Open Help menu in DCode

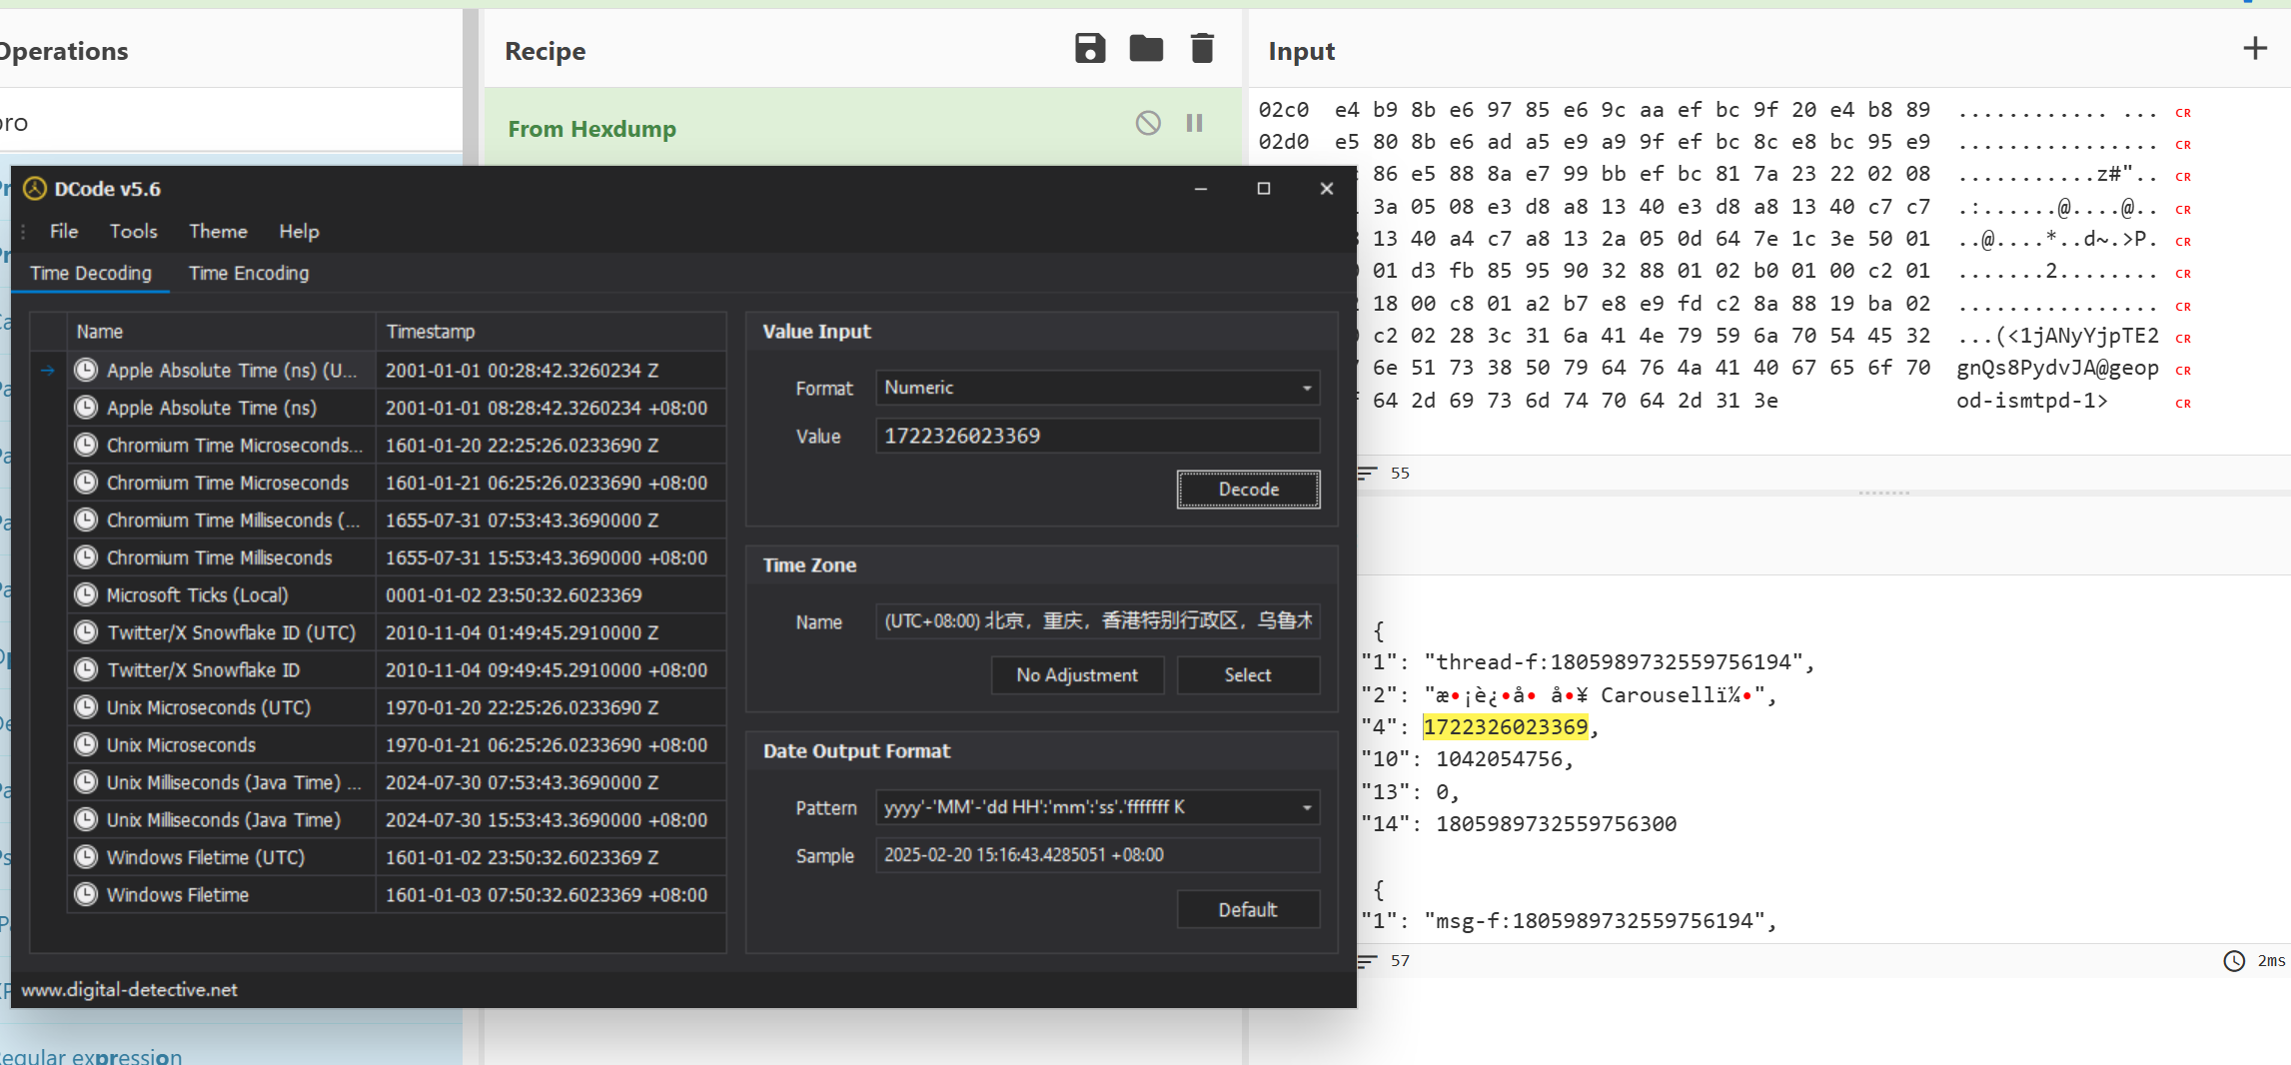coord(299,231)
